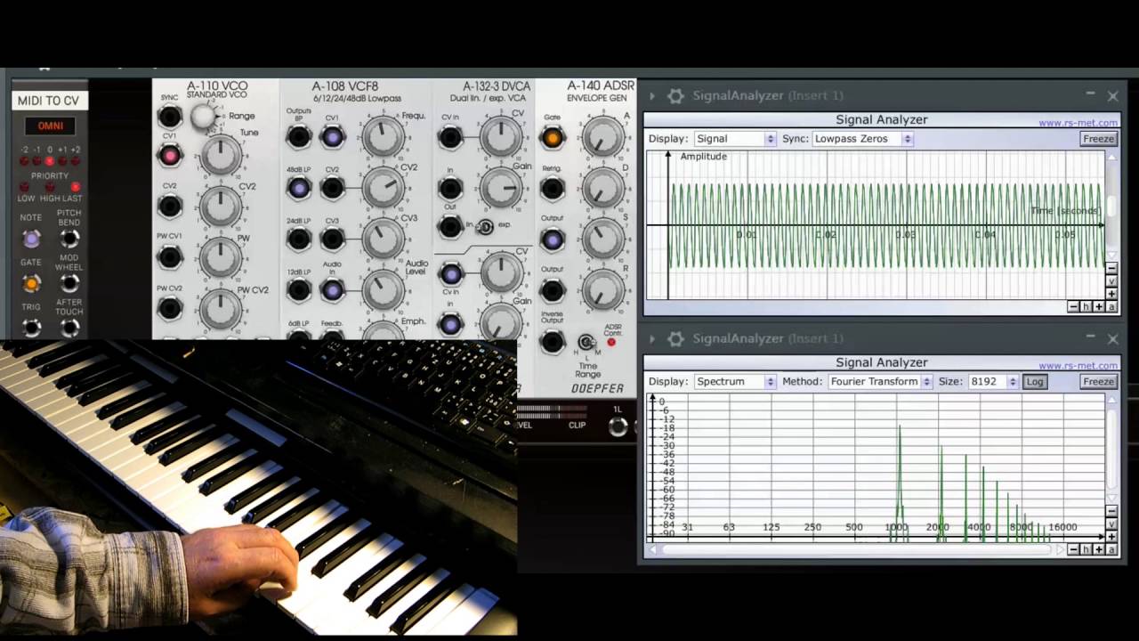This screenshot has height=641, width=1139.
Task: Click the Audio Level knob on the VCF8
Action: [383, 289]
